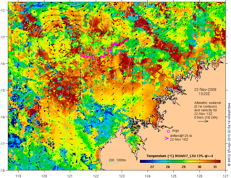Click the 'Argo' legend label
The image size is (231, 178).
(x=175, y=131)
